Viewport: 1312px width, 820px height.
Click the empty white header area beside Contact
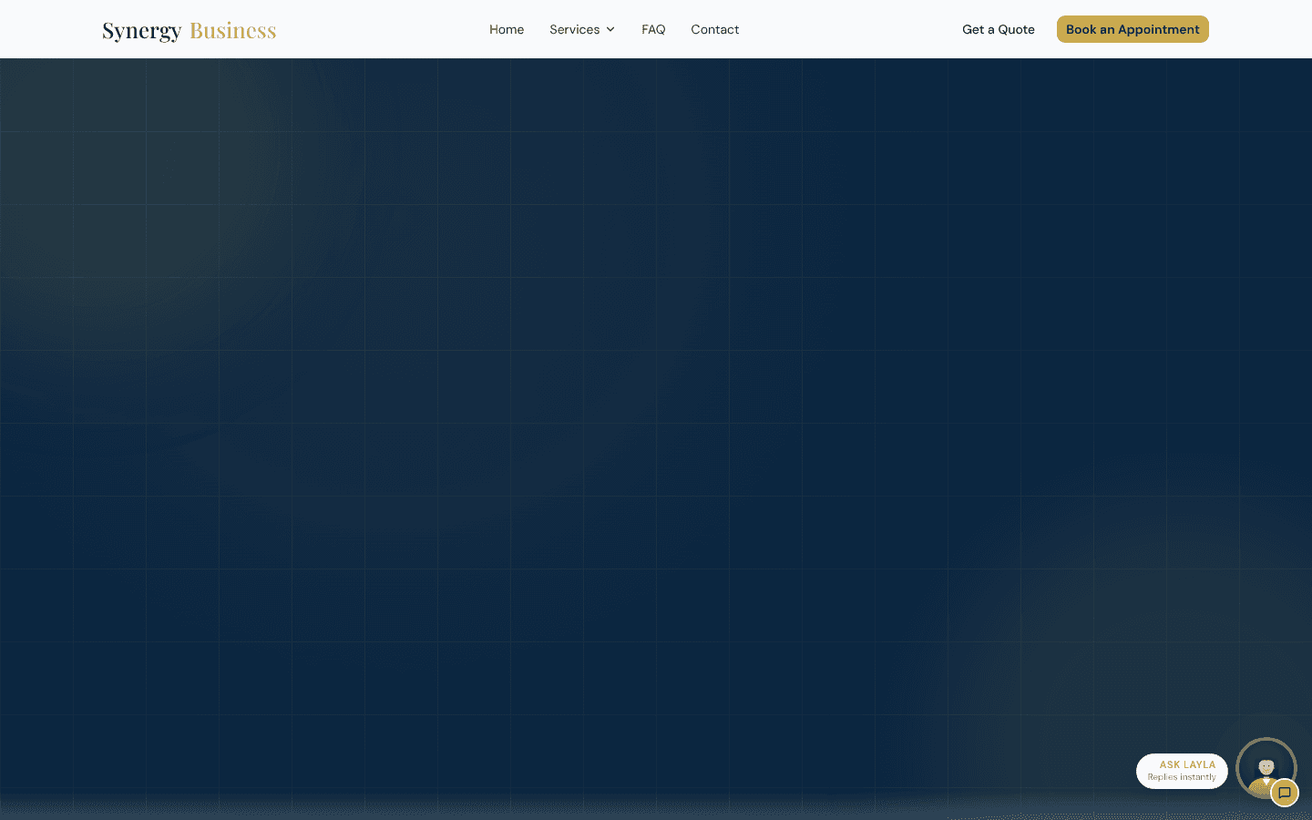tap(847, 29)
